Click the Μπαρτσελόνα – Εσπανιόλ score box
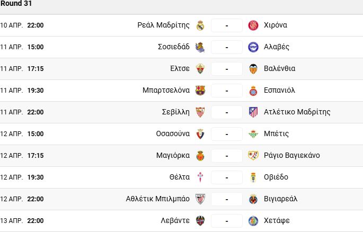This screenshot has width=363, height=232. point(226,91)
